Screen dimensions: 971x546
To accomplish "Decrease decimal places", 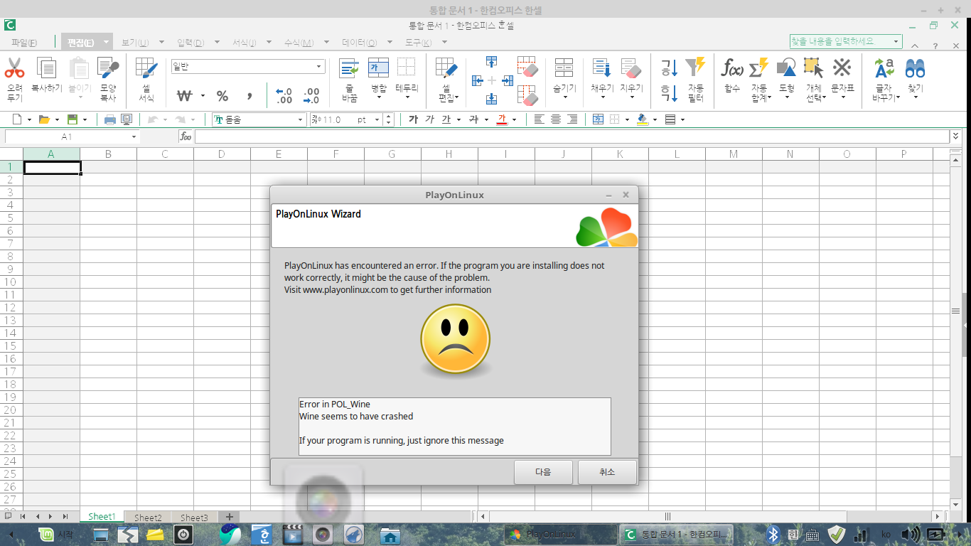I will (x=311, y=96).
